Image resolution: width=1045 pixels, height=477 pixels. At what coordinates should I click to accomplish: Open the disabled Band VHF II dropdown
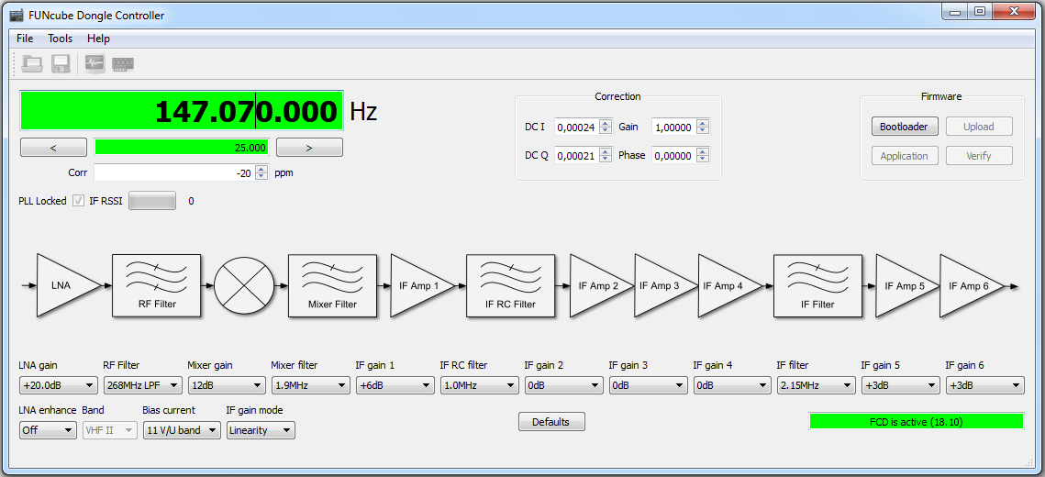tap(110, 430)
